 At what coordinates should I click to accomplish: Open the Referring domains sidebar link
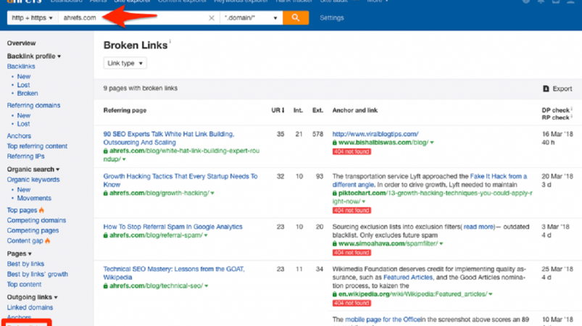point(33,105)
